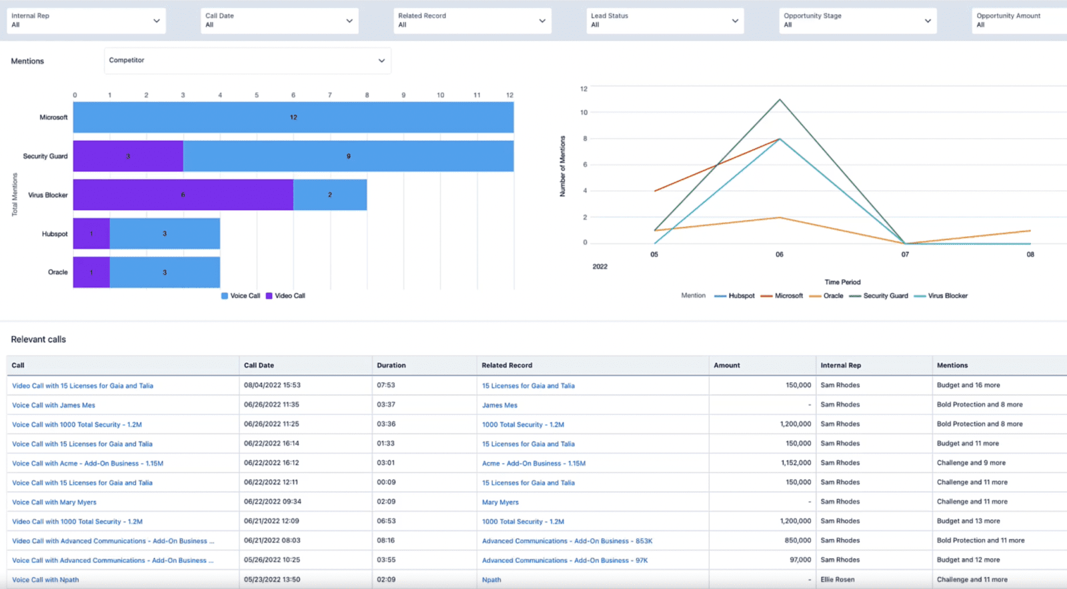This screenshot has height=589, width=1067.
Task: Click 'Challenge and 9 more' mentions cell
Action: tap(971, 462)
